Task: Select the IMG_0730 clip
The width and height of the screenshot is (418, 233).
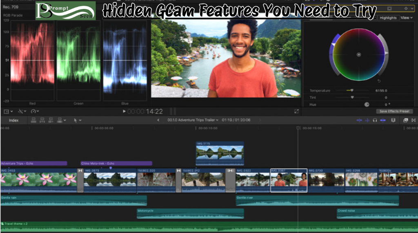Action: (326, 180)
